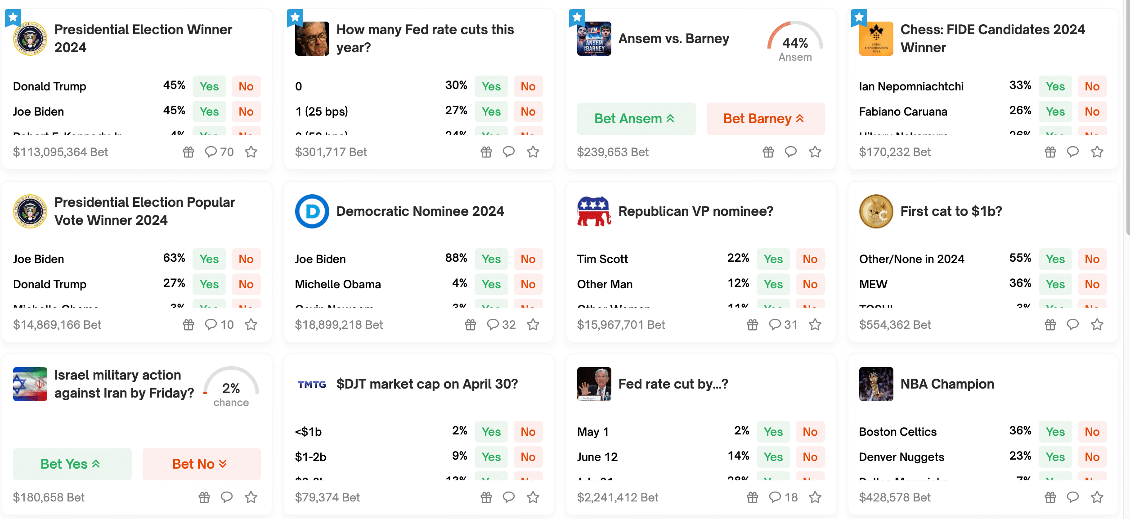1130x519 pixels.
Task: Expand Bet No on Israel military action
Action: pyautogui.click(x=202, y=464)
